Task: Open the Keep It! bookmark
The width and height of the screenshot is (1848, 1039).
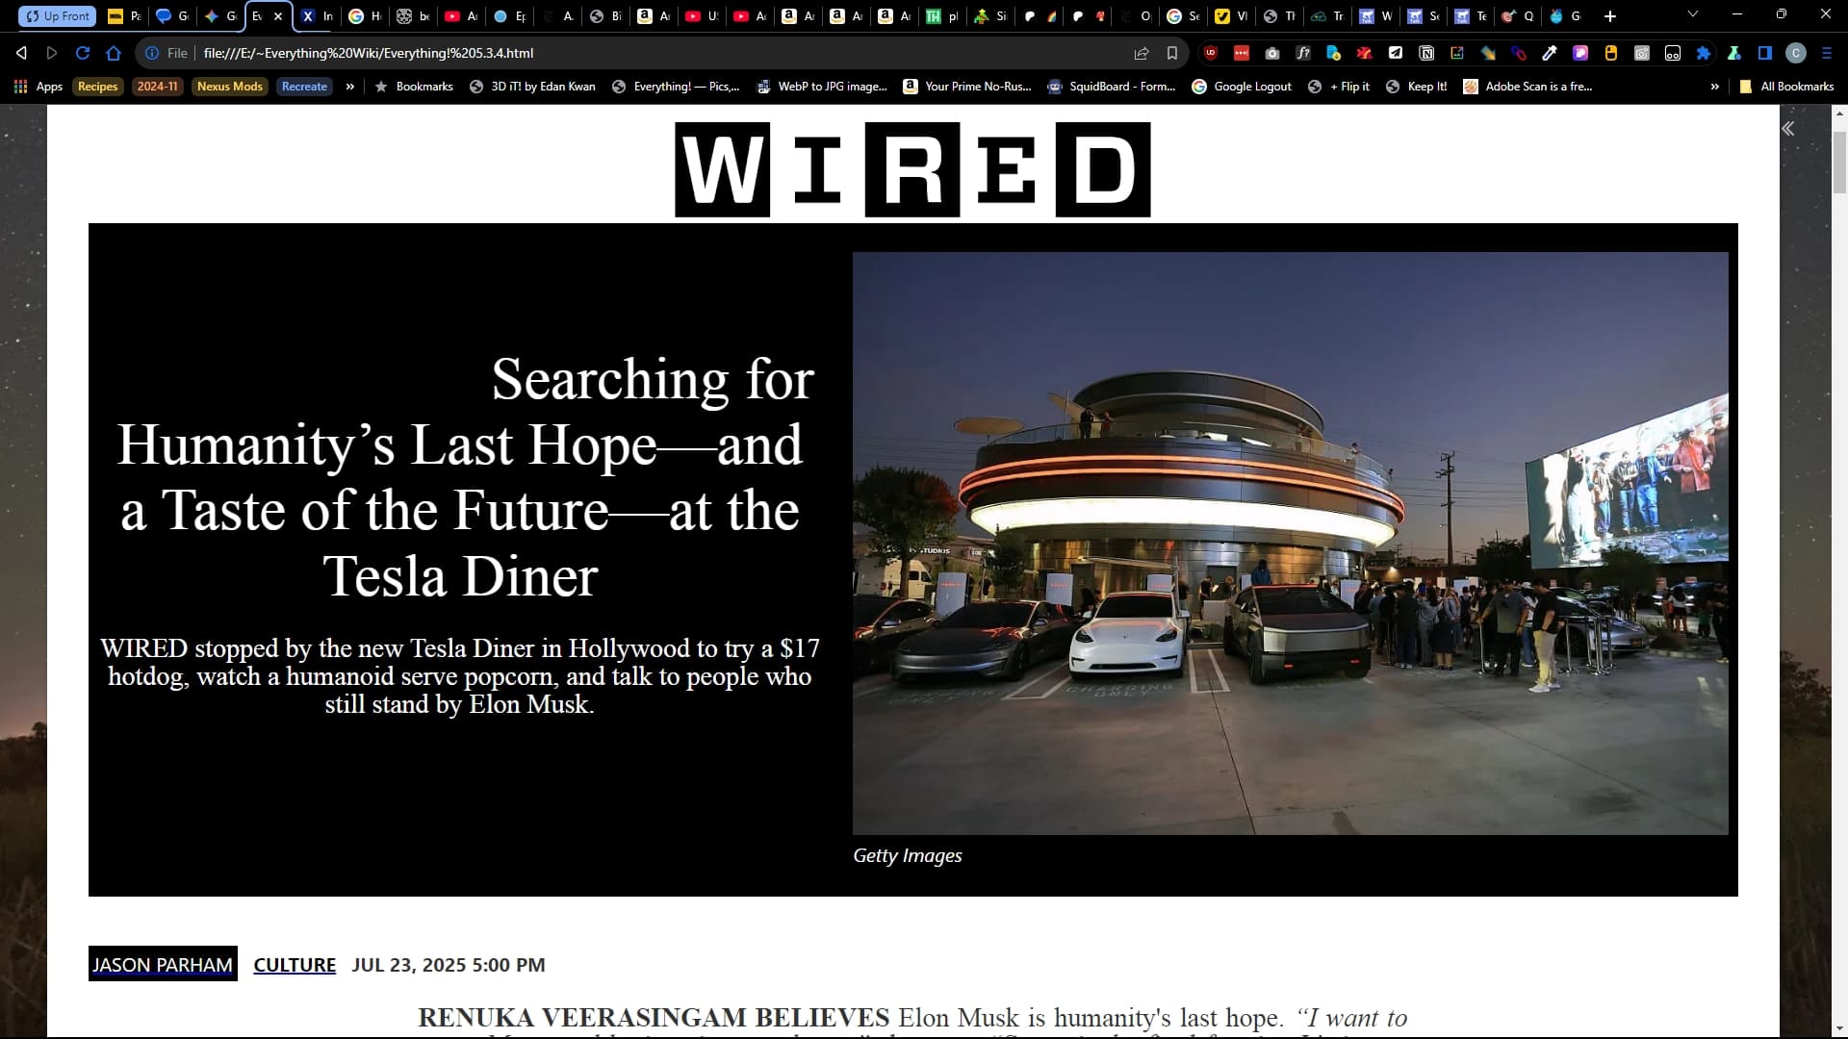Action: tap(1416, 87)
